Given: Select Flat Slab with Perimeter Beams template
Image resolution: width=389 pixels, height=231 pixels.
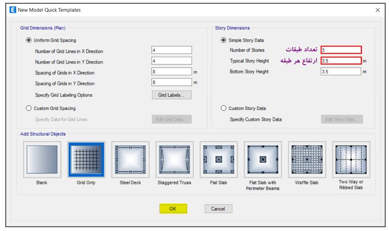Looking at the screenshot, I should (263, 159).
